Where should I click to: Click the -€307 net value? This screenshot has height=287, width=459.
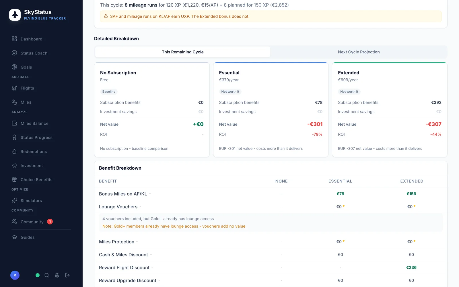pos(433,124)
